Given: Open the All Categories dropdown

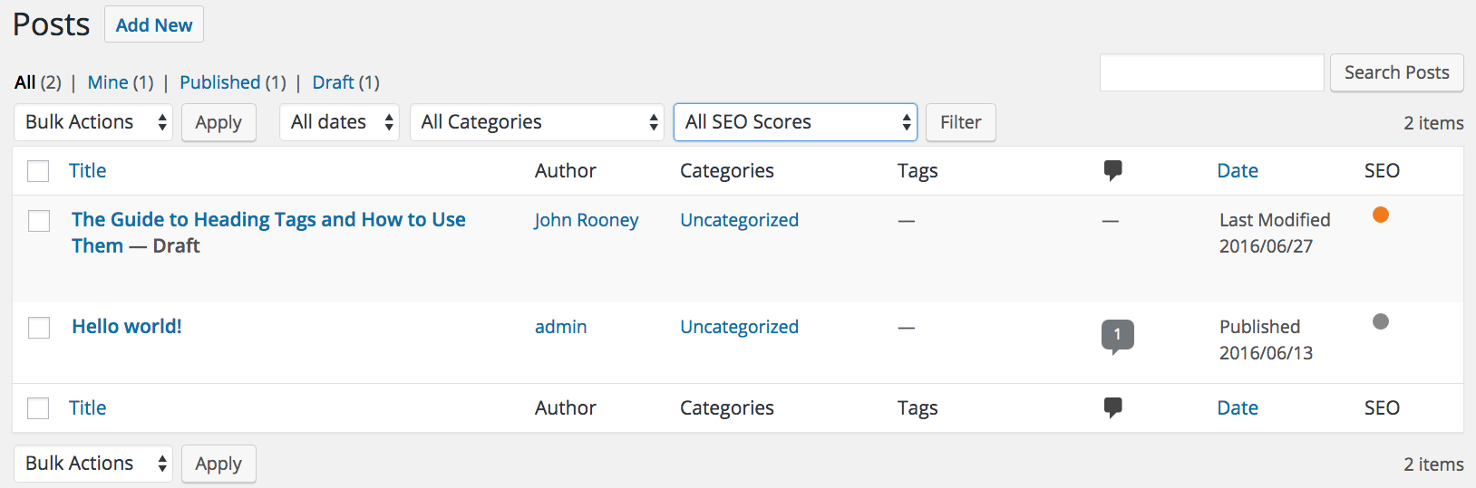Looking at the screenshot, I should pos(537,122).
